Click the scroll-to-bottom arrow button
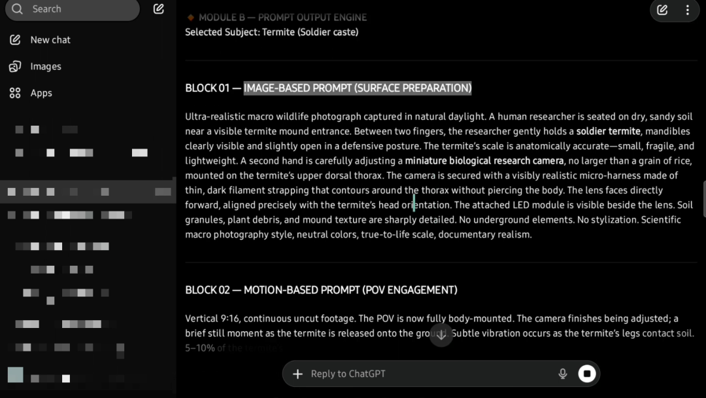This screenshot has width=706, height=398. 441,335
